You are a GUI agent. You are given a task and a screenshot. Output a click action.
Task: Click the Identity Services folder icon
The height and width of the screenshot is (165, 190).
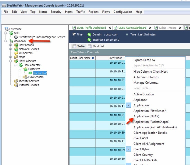(16, 81)
